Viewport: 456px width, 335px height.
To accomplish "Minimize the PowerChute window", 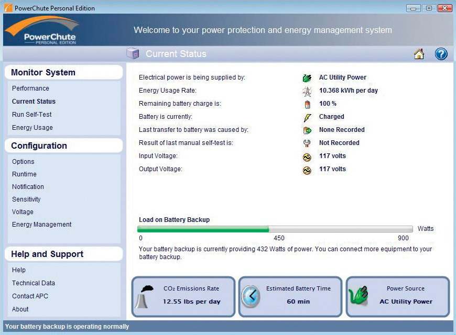I will [x=413, y=8].
